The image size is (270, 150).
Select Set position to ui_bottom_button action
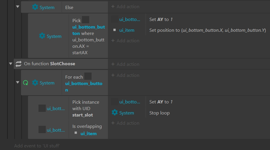[208, 30]
